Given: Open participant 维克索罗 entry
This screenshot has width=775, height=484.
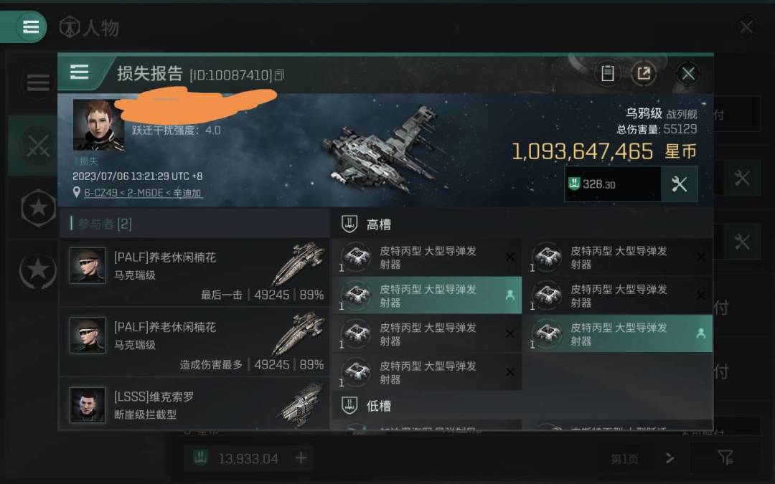Looking at the screenshot, I should point(194,404).
